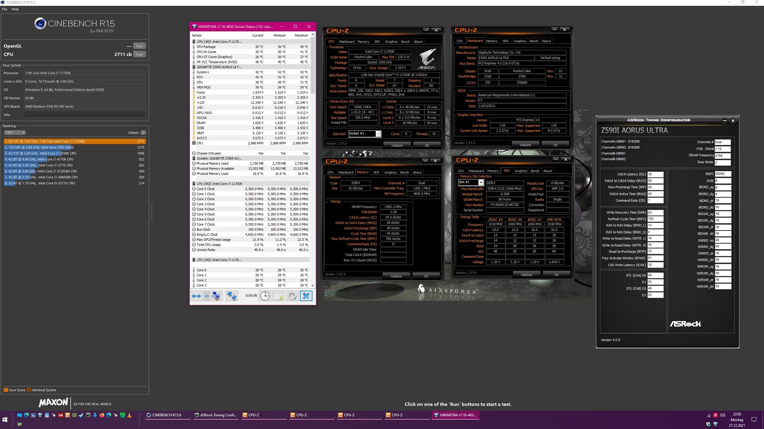
Task: Open Cinebench File menu
Action: pyautogui.click(x=5, y=9)
